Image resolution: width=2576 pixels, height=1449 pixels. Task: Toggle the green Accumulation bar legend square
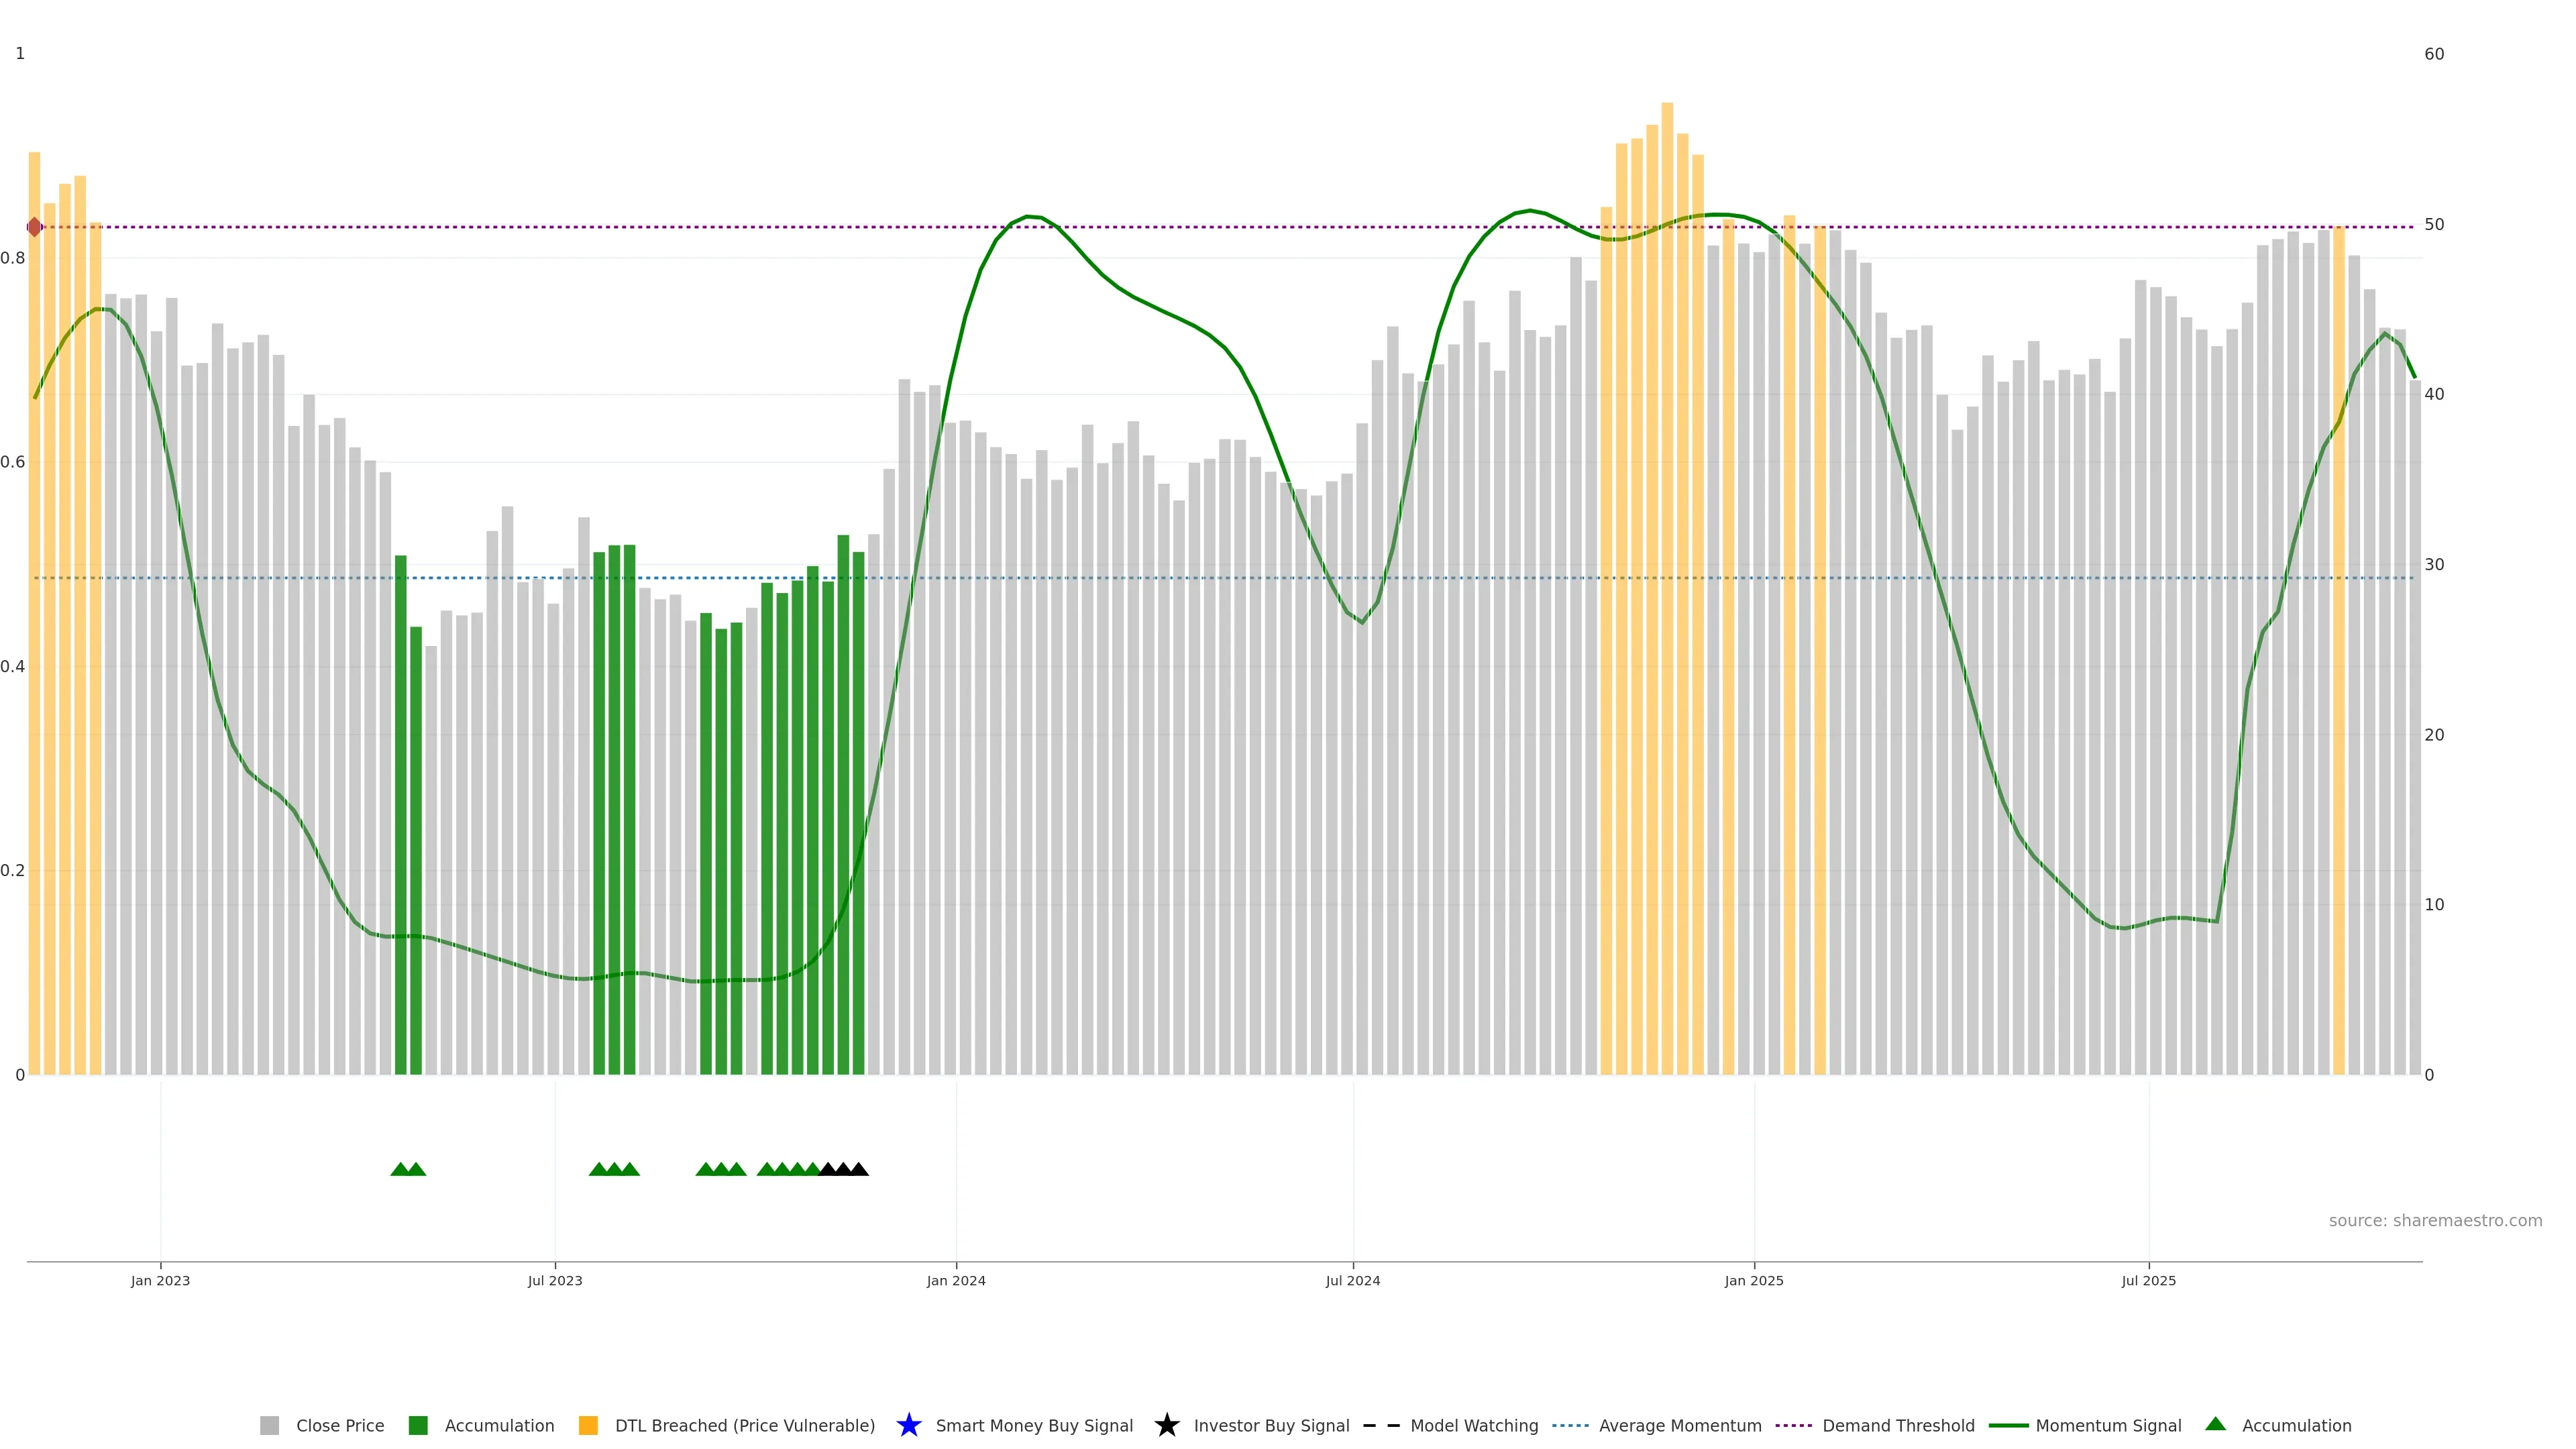(x=418, y=1425)
